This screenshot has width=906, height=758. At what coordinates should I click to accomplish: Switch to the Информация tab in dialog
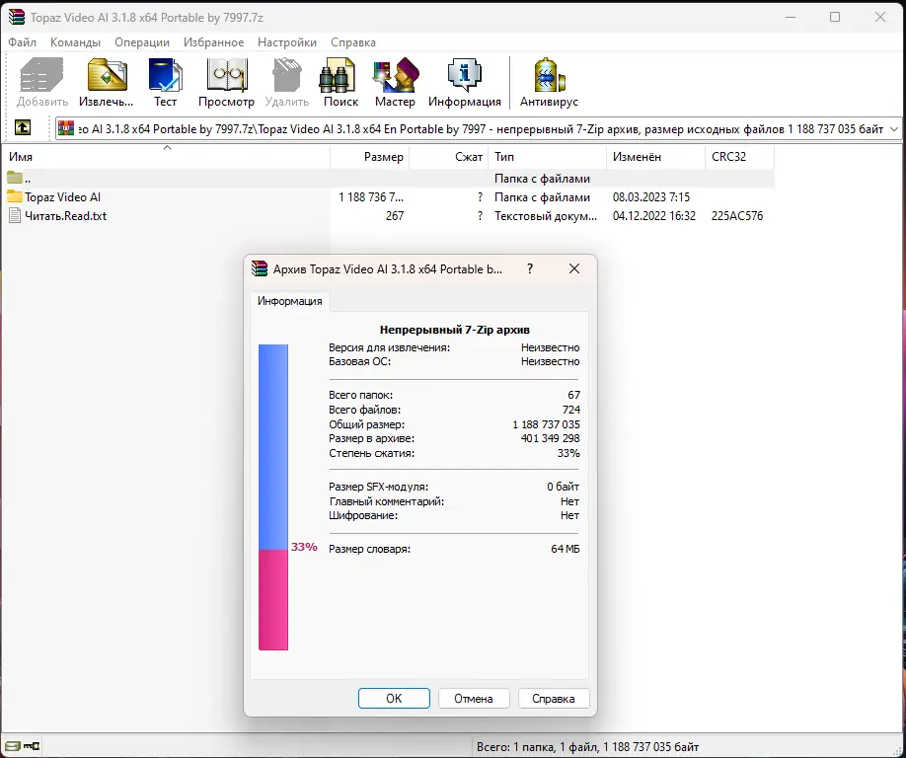[288, 300]
